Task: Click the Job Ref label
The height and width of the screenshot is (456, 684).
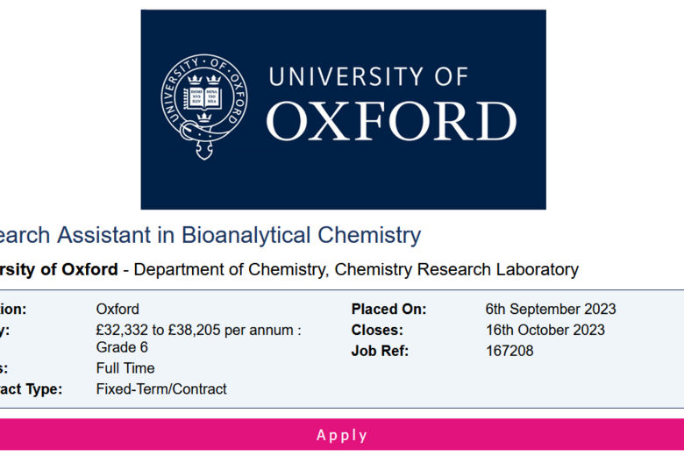Action: (380, 351)
